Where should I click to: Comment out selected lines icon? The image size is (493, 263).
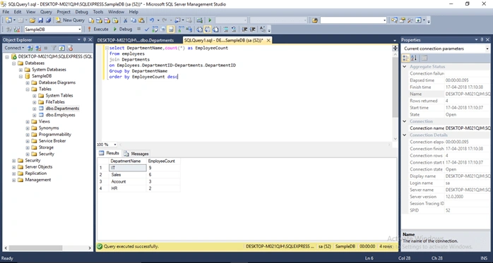tap(225, 29)
